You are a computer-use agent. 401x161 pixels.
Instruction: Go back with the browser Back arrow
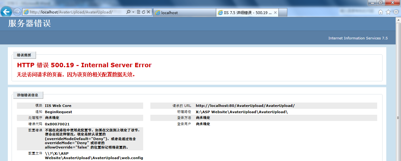[6, 12]
